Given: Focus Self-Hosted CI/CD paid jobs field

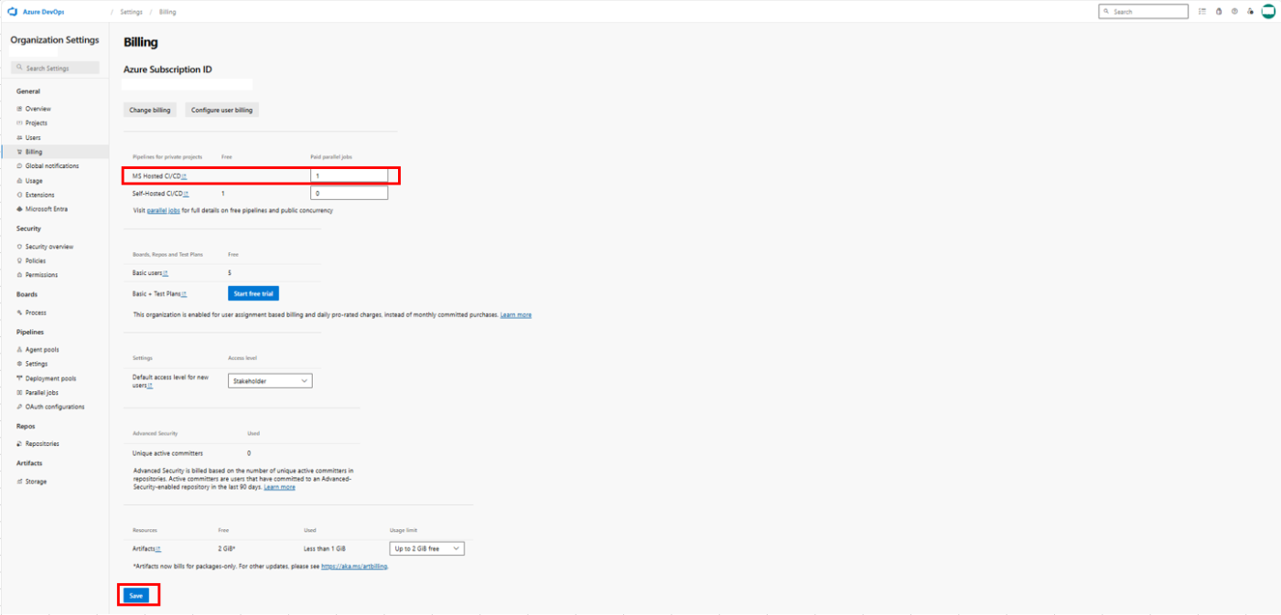Looking at the screenshot, I should tap(349, 194).
